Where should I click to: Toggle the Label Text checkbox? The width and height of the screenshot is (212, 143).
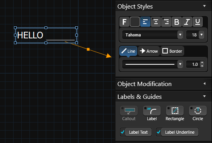(122, 132)
